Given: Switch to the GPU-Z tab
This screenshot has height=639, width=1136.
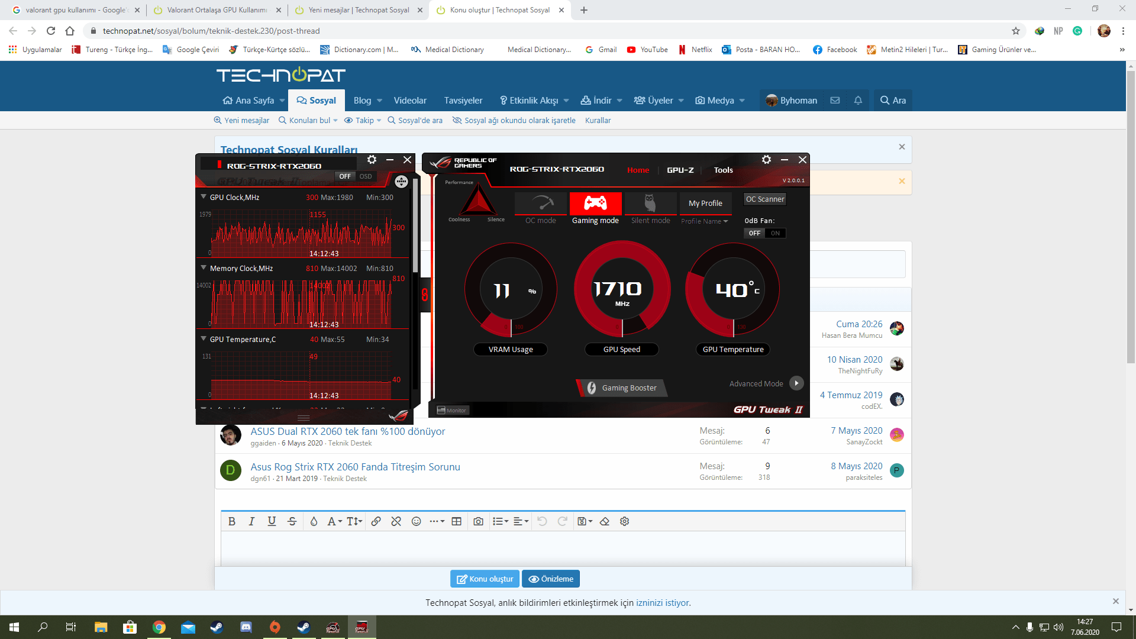Looking at the screenshot, I should tap(680, 170).
